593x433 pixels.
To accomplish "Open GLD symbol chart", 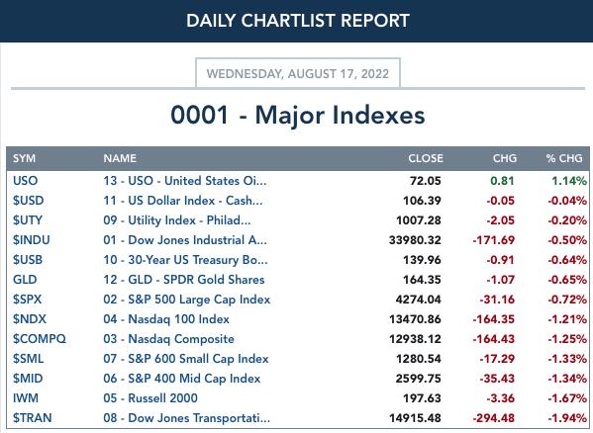I will coord(25,280).
